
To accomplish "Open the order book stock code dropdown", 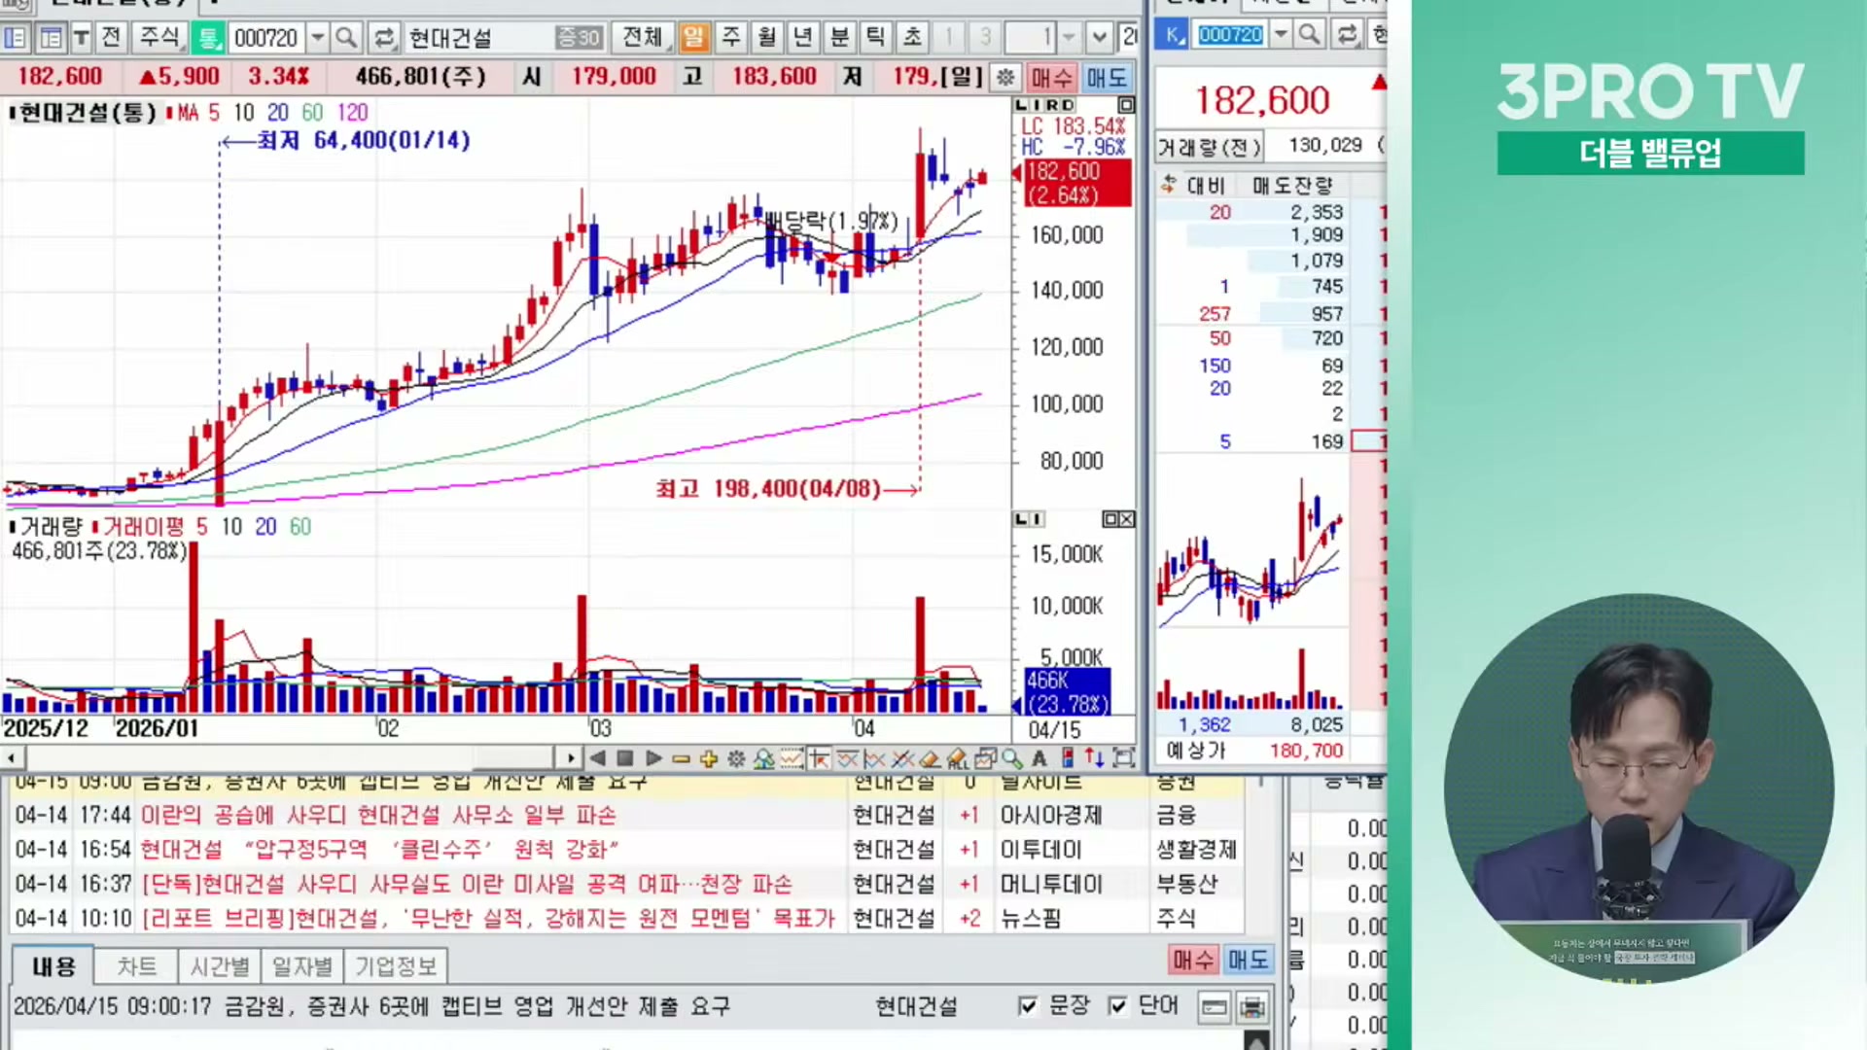I will (1281, 35).
